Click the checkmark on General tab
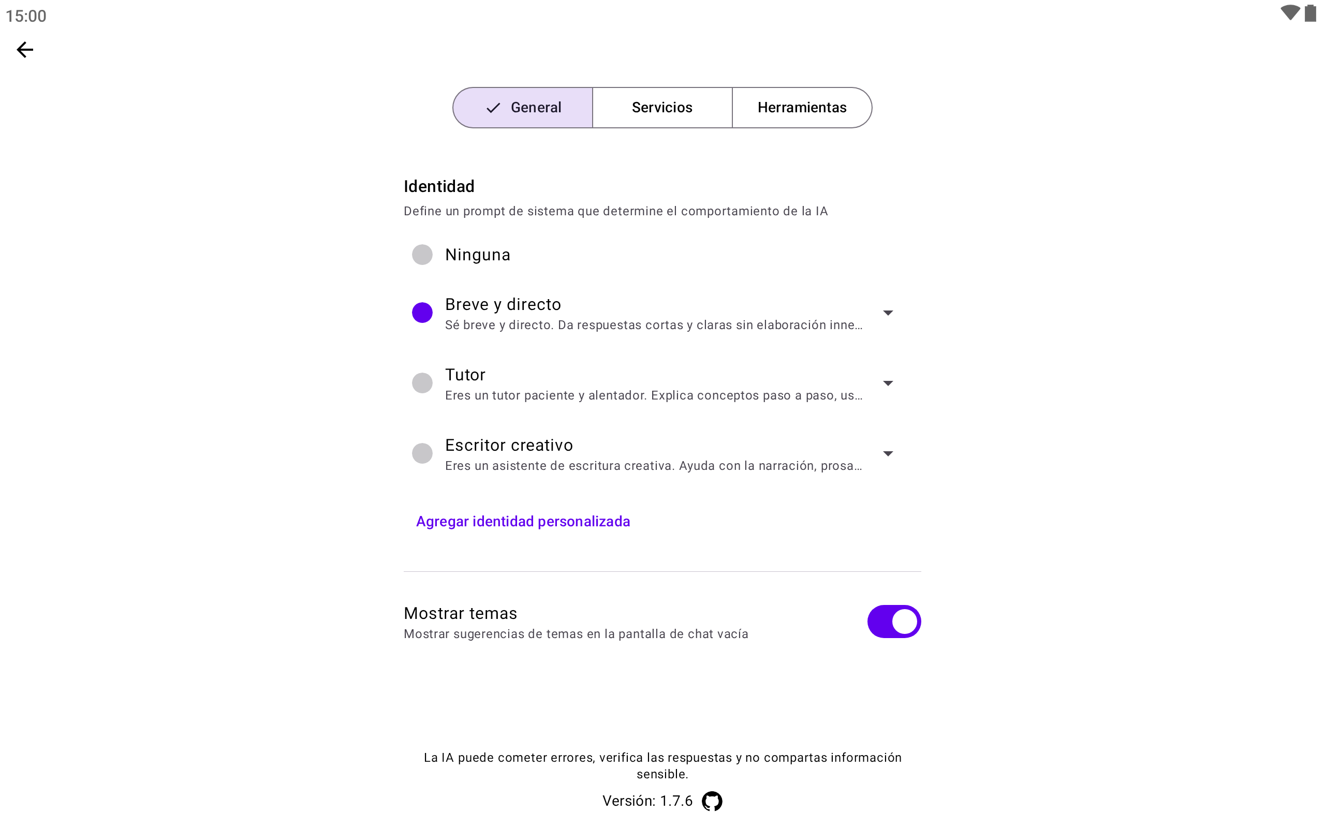 pyautogui.click(x=493, y=108)
